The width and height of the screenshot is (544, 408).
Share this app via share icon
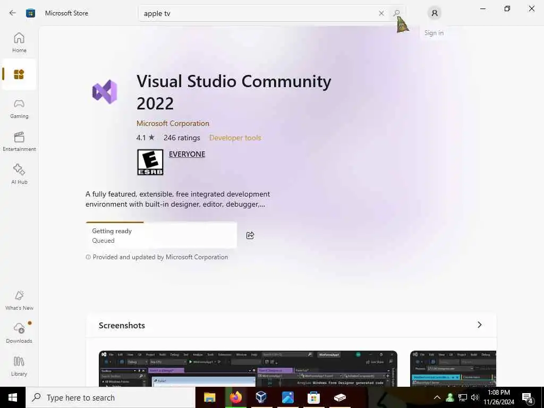pyautogui.click(x=250, y=235)
